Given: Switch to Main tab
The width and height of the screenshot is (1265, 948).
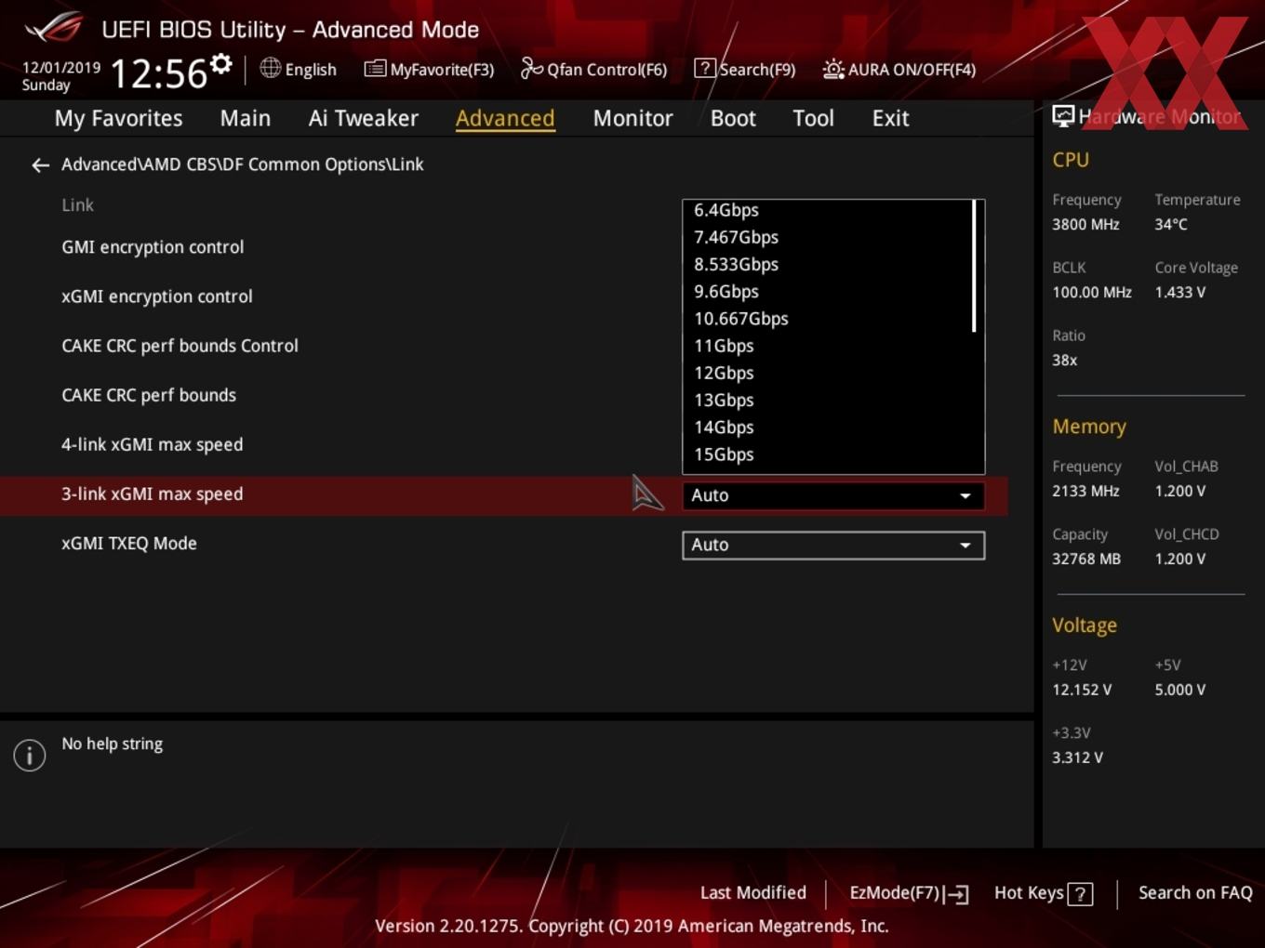Looking at the screenshot, I should coord(246,118).
